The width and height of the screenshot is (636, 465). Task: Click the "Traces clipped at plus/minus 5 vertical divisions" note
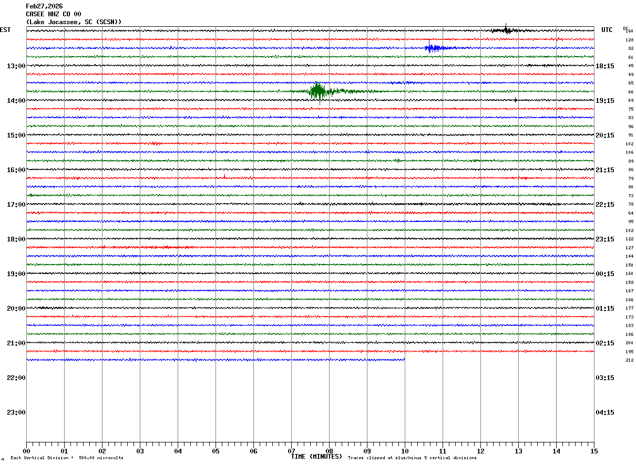pos(412,458)
